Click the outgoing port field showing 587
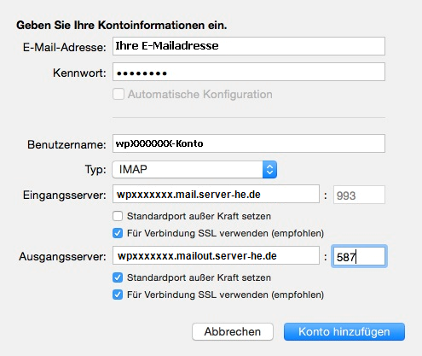Screen dimensions: 422x356 (359, 256)
